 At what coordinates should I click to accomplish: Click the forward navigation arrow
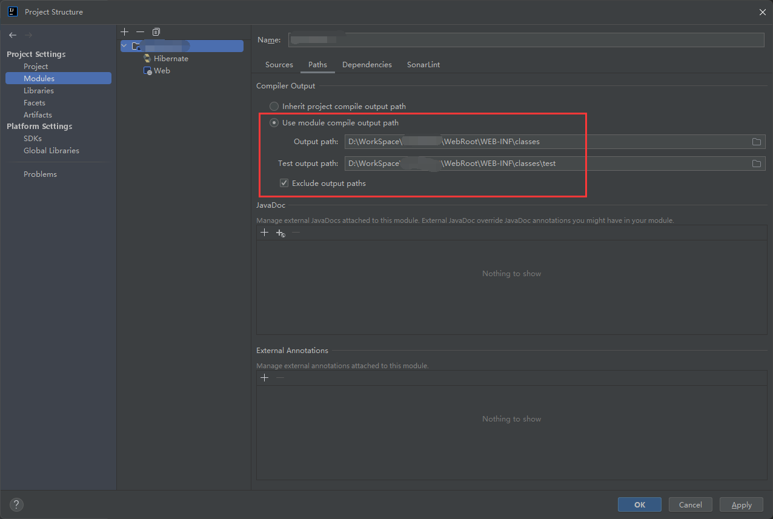click(28, 36)
